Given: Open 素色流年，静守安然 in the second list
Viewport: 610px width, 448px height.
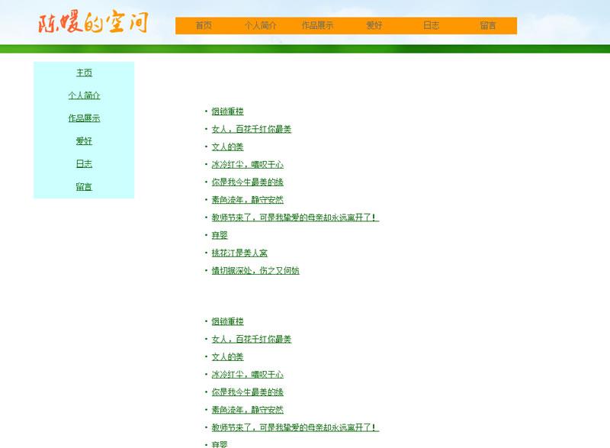Looking at the screenshot, I should pos(247,411).
